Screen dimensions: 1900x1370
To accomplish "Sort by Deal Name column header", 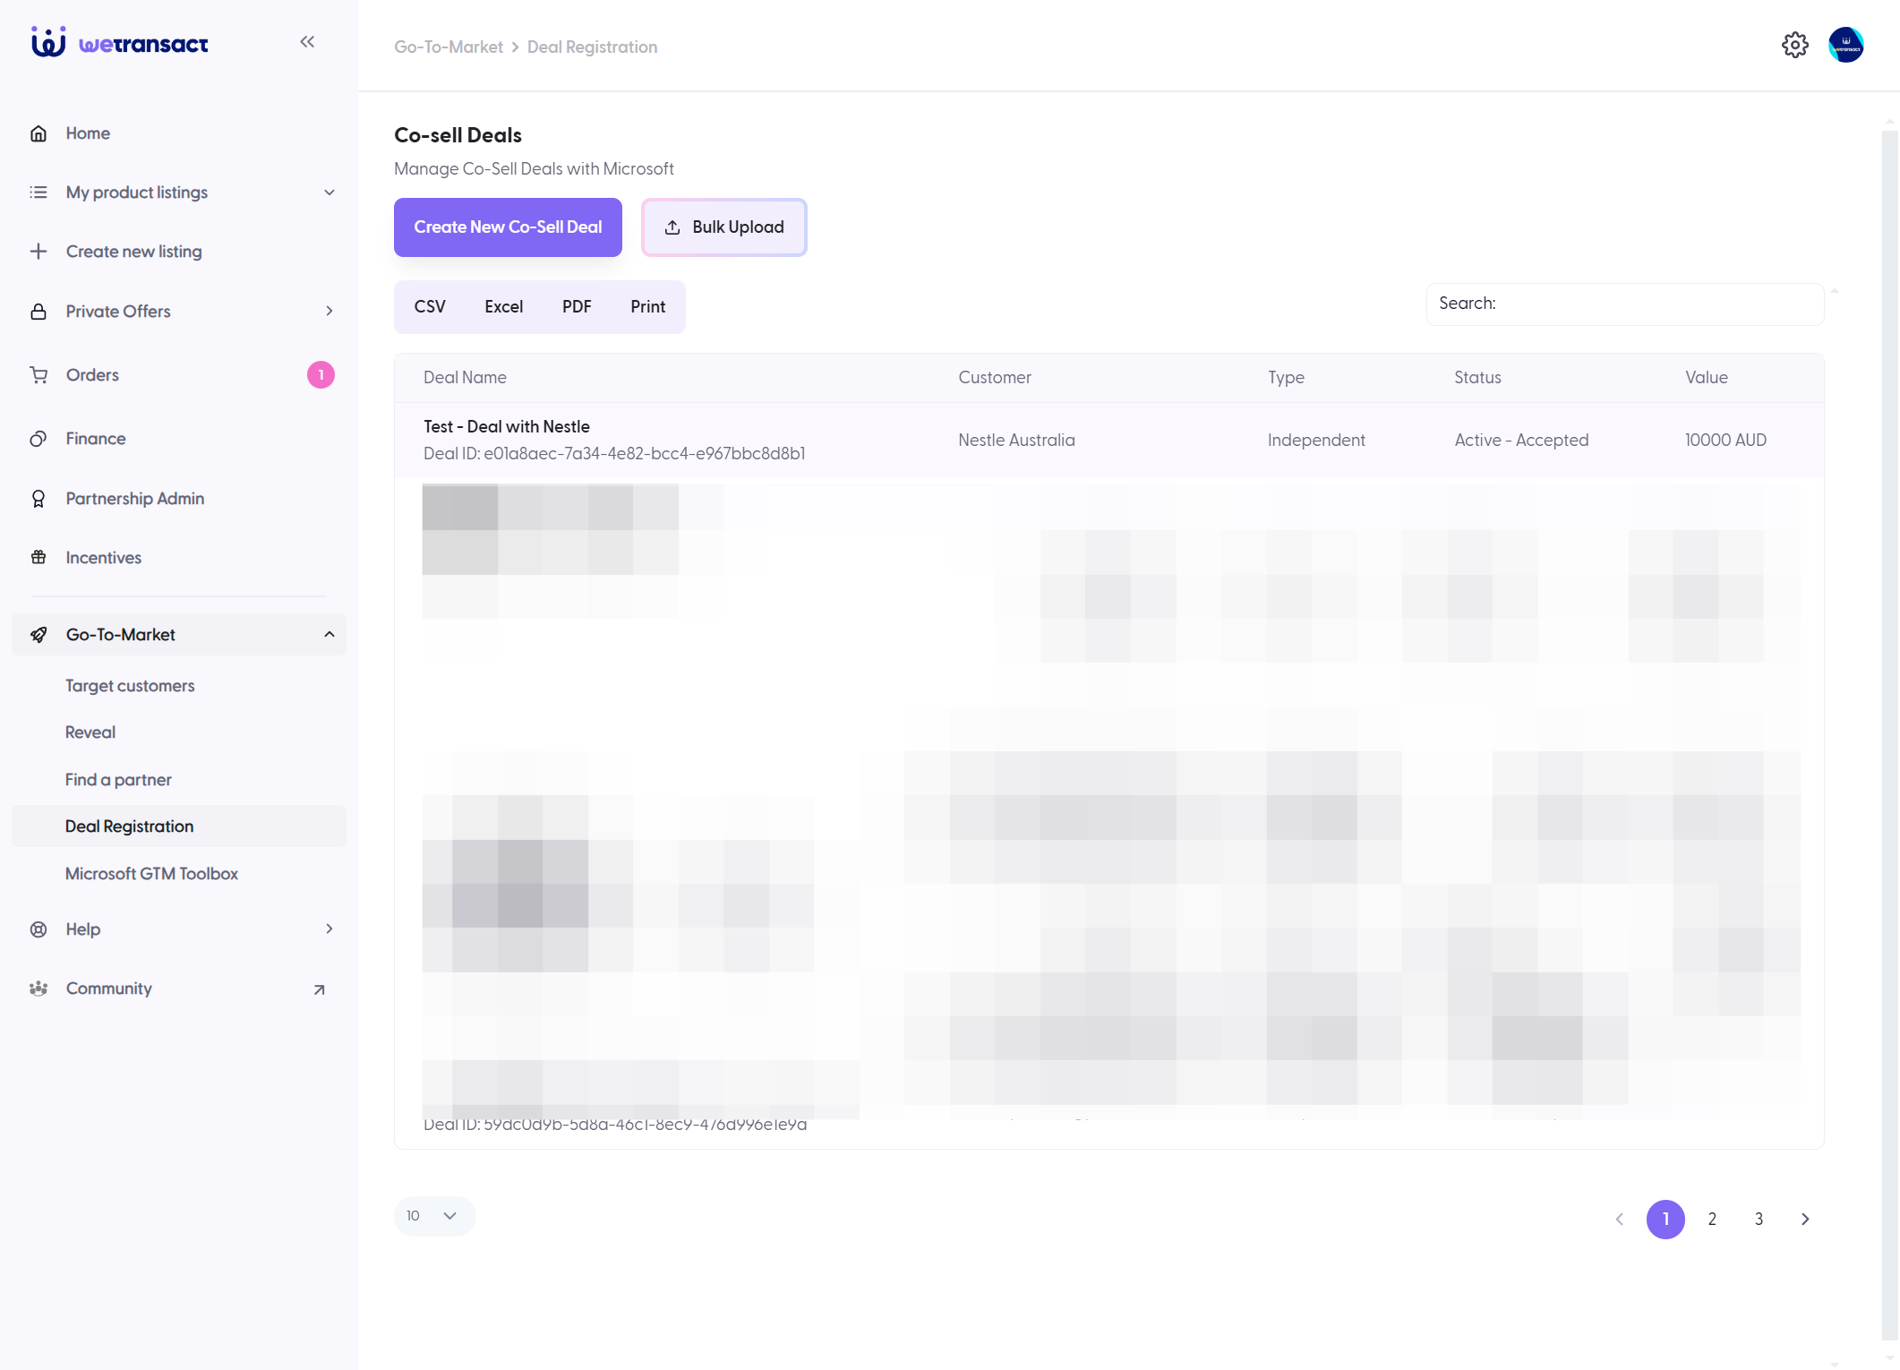I will tap(465, 378).
